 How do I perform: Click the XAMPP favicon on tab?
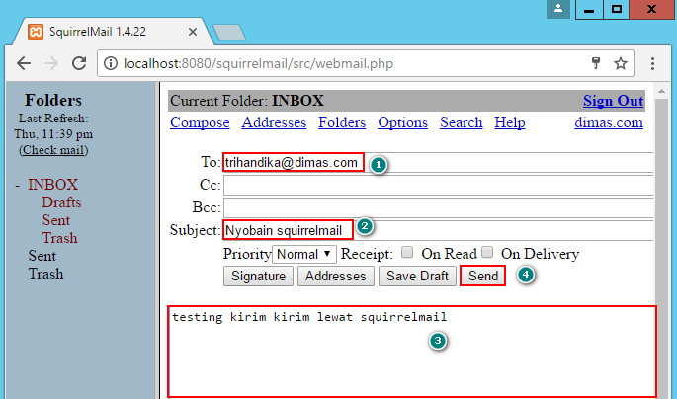pyautogui.click(x=36, y=32)
